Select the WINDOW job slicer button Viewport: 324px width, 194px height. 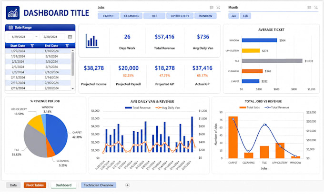(x=205, y=16)
